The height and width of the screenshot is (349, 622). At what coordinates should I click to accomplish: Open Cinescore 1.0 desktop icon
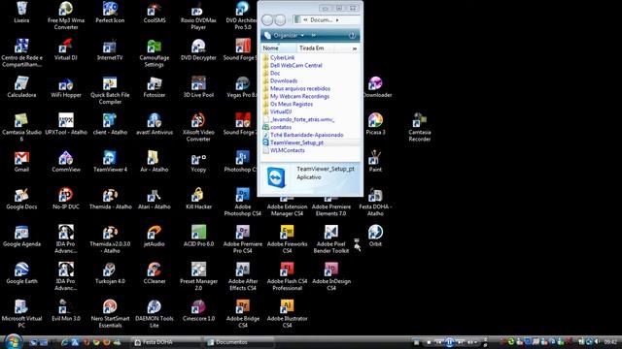198,310
